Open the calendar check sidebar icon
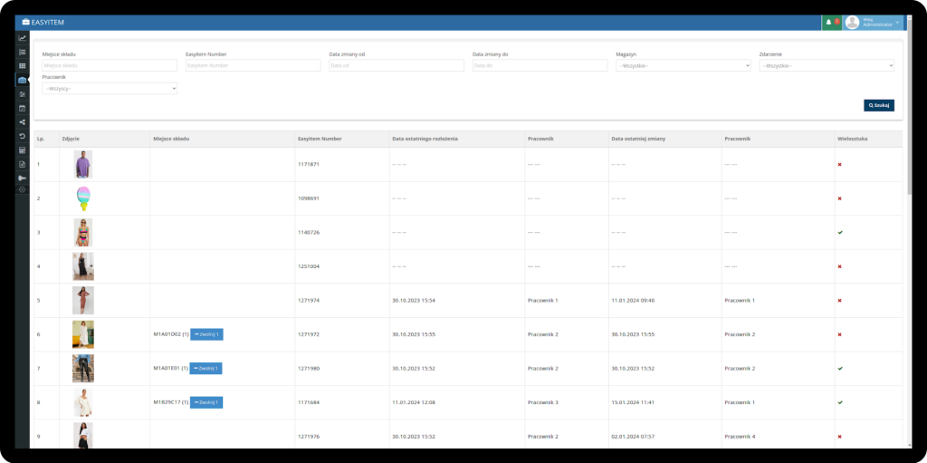Image resolution: width=927 pixels, height=463 pixels. click(22, 108)
